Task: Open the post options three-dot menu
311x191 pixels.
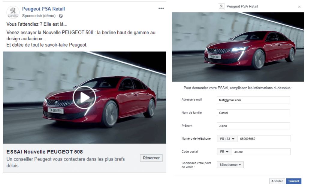Action: pyautogui.click(x=161, y=9)
